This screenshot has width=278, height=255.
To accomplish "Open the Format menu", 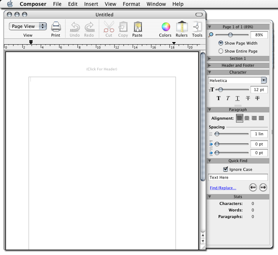I will (x=131, y=4).
